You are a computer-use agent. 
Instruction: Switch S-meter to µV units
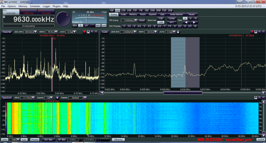pos(86,25)
